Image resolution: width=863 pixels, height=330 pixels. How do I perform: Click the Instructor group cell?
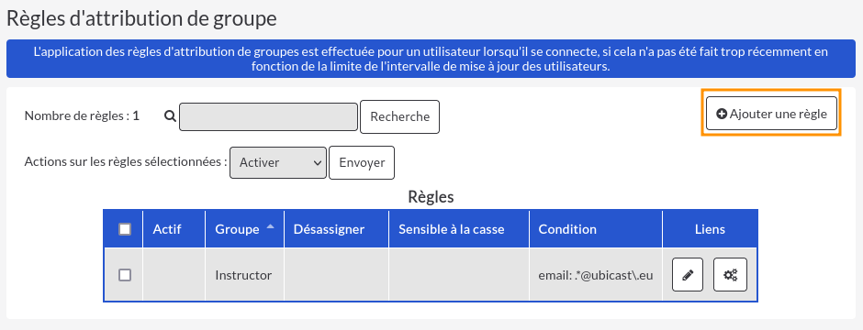click(244, 275)
